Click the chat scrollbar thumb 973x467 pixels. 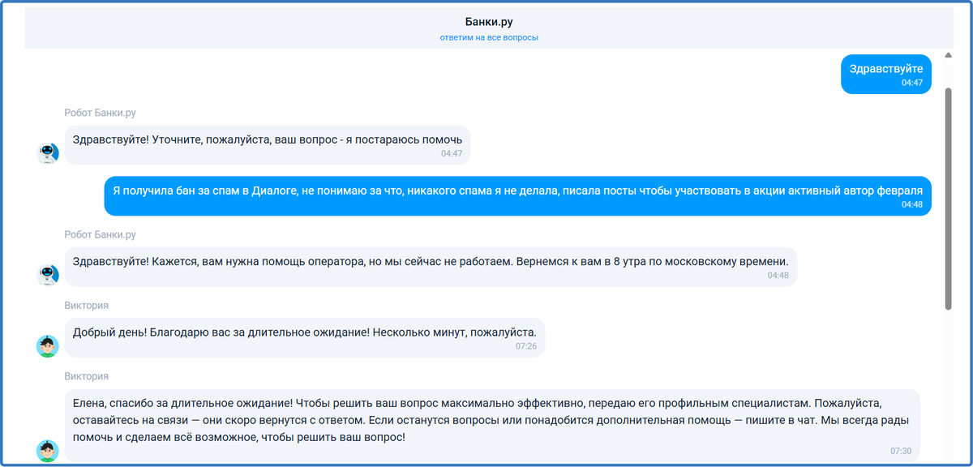tap(948, 198)
